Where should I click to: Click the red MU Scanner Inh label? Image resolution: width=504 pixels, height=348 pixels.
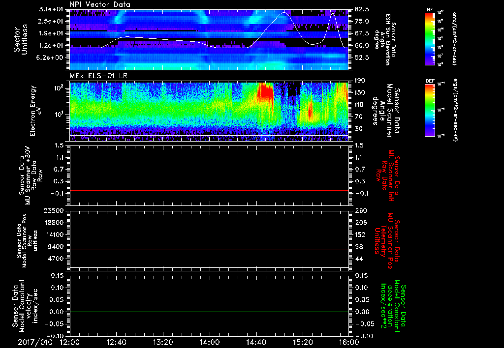click(x=387, y=176)
